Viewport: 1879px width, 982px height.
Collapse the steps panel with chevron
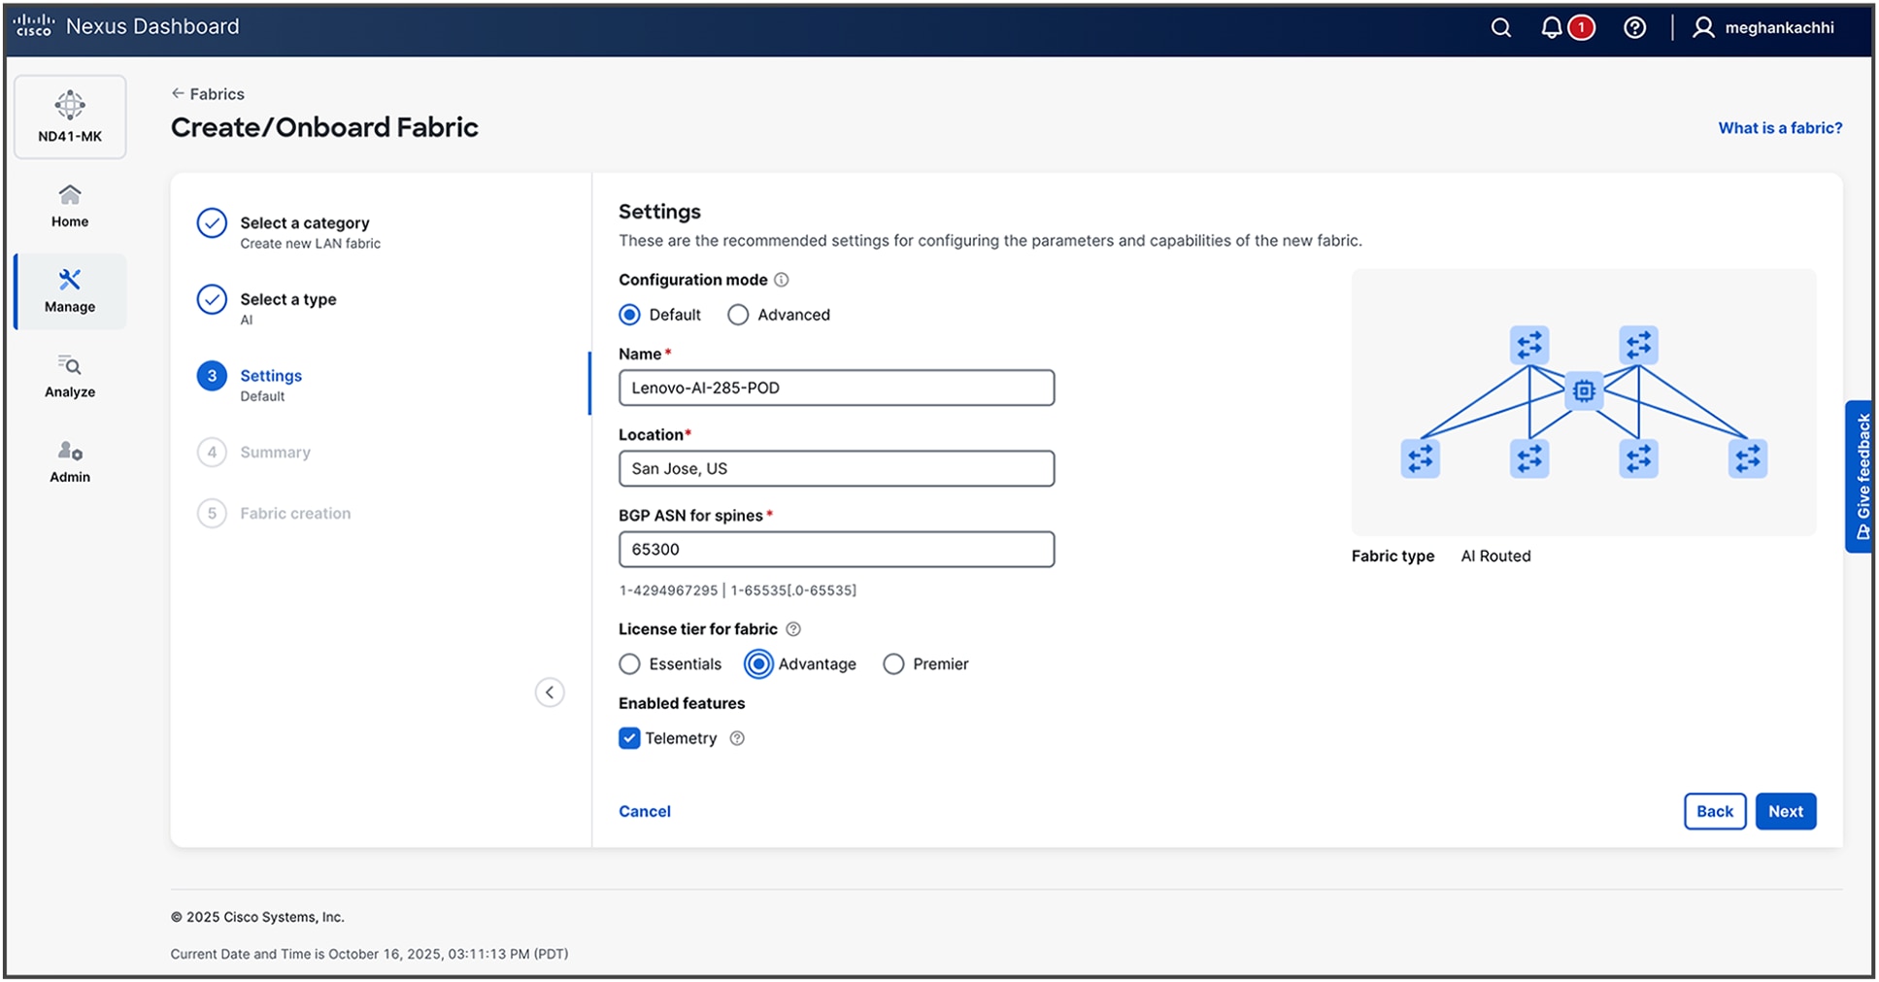click(x=550, y=692)
